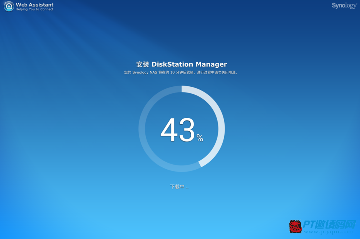Screen dimensions: 360x239
Task: Click the '安装 DiskStation Manager' heading
Action: tap(182, 64)
